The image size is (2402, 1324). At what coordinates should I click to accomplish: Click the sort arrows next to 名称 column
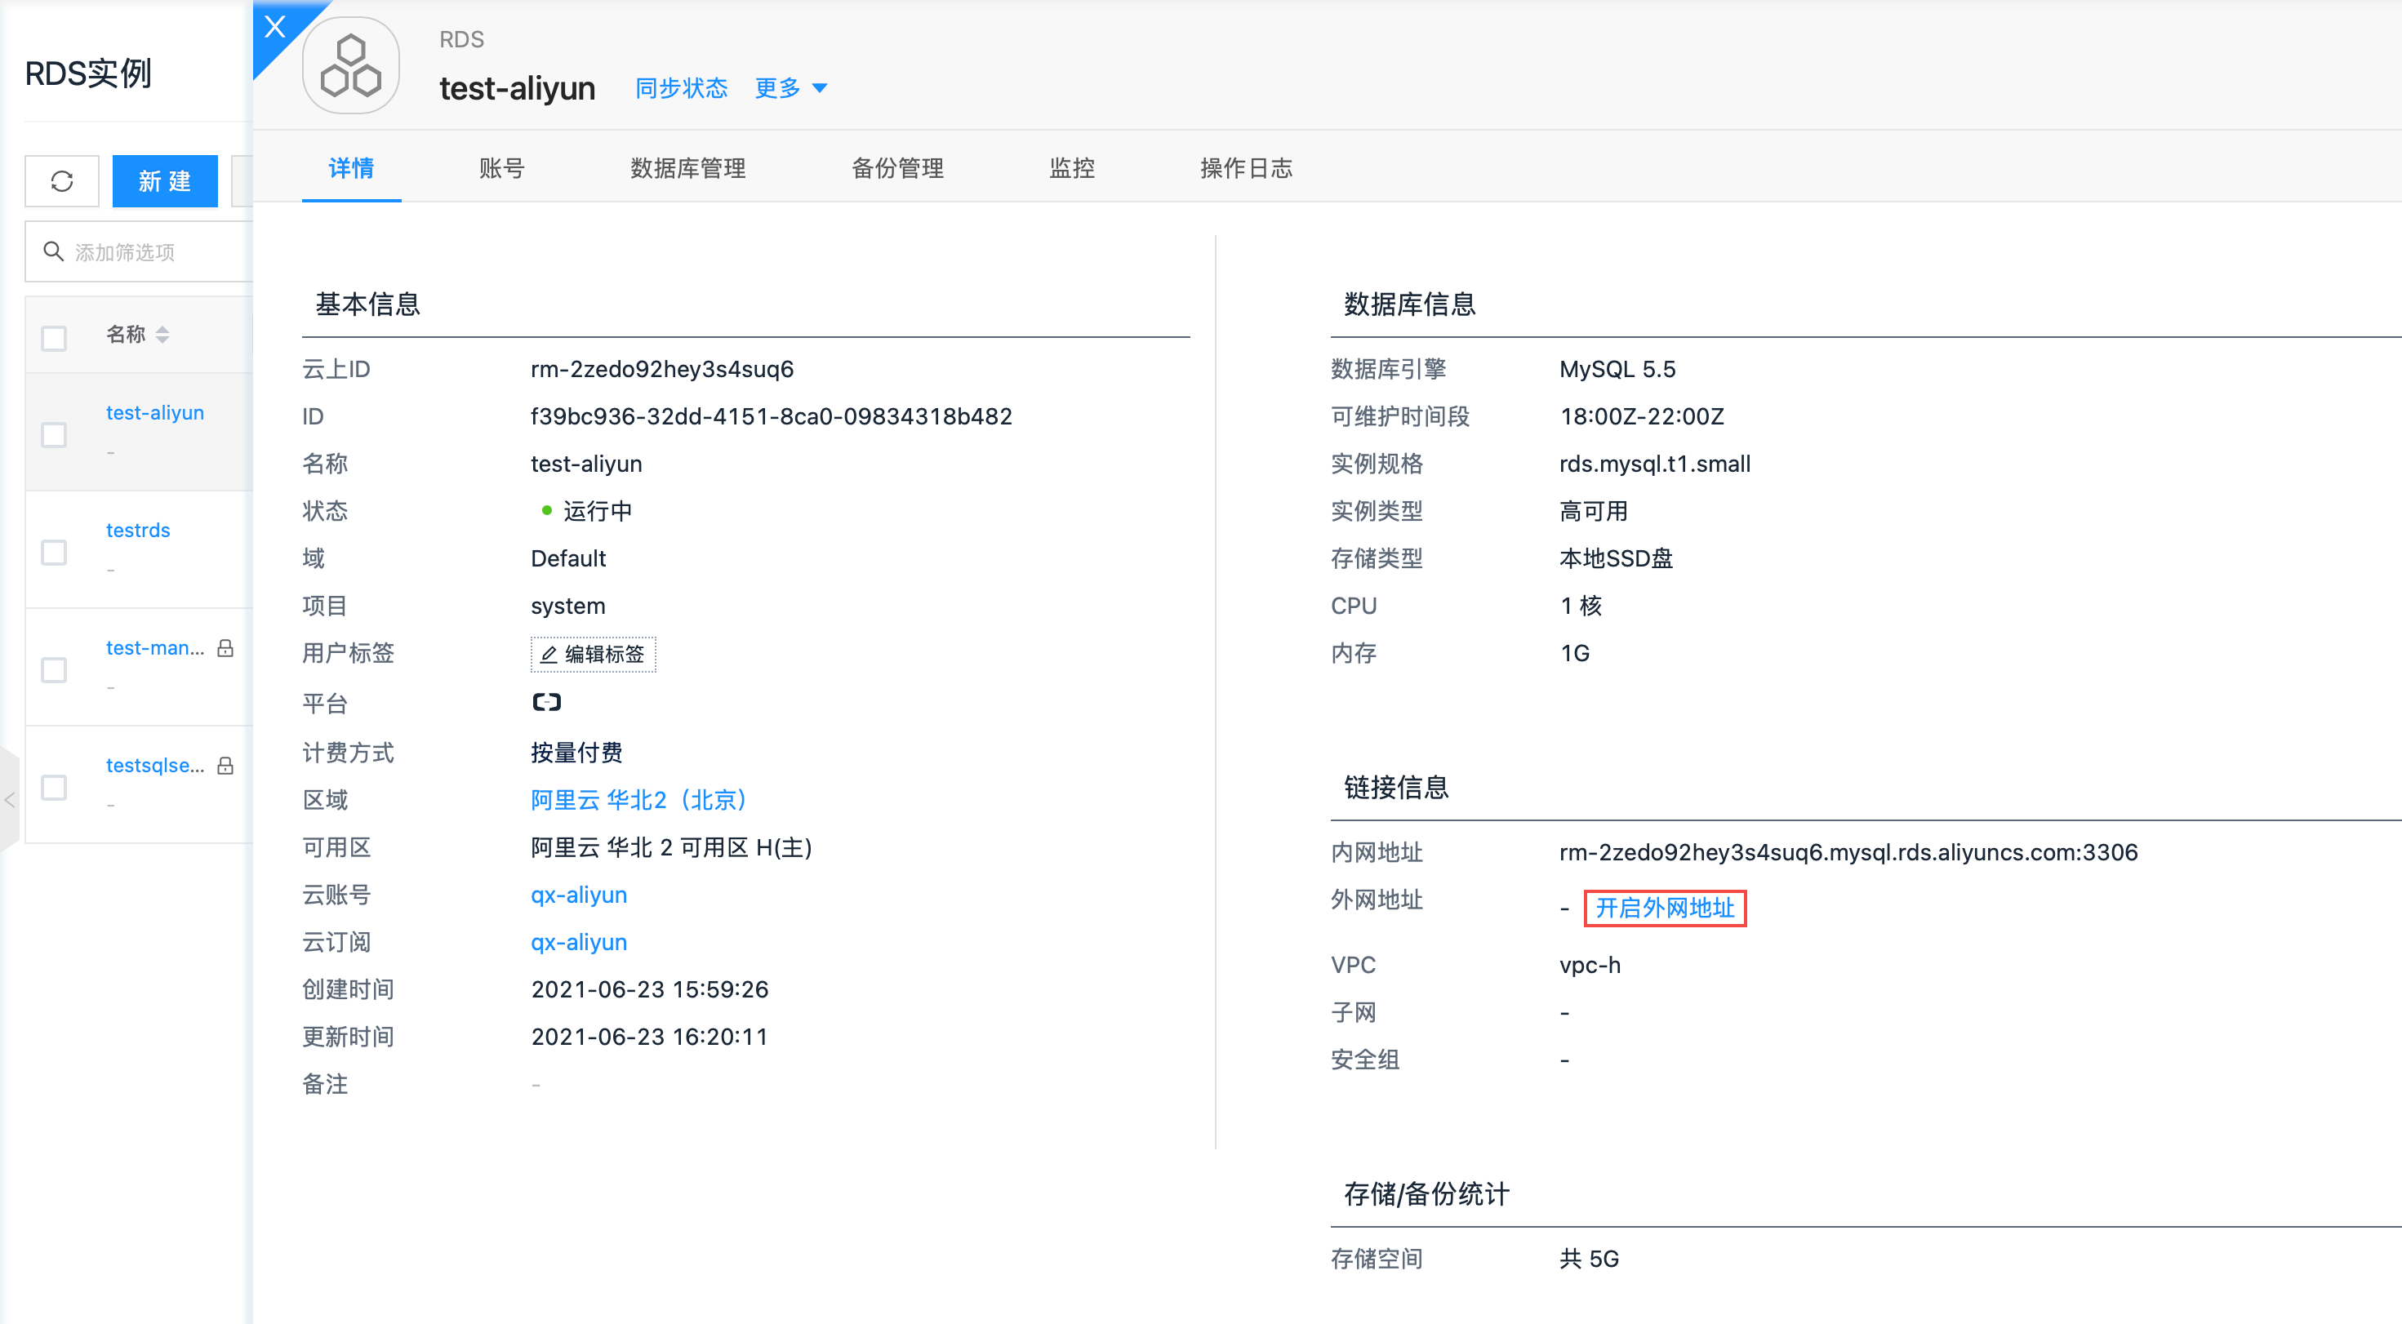point(162,334)
